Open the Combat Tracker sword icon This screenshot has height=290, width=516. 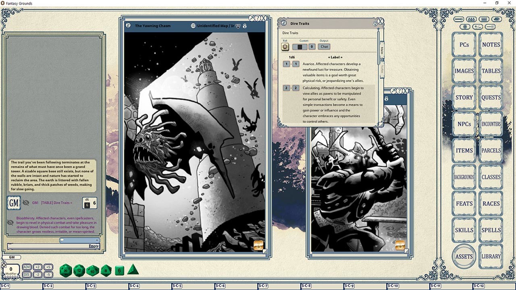(x=458, y=19)
